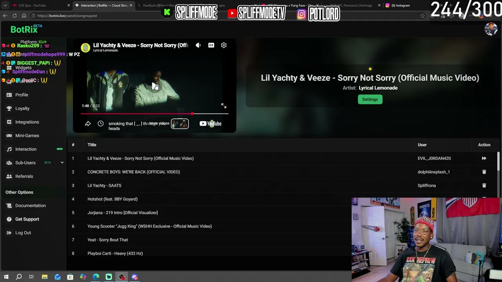Bookmark this page with the star icon

click(422, 16)
